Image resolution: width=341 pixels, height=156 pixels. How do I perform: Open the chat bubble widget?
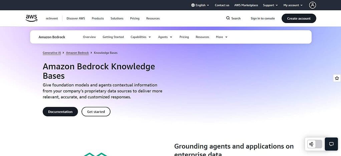331,144
